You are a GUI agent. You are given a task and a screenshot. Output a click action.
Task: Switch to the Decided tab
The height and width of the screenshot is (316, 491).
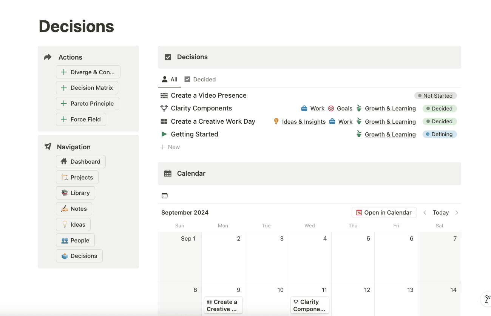(200, 79)
